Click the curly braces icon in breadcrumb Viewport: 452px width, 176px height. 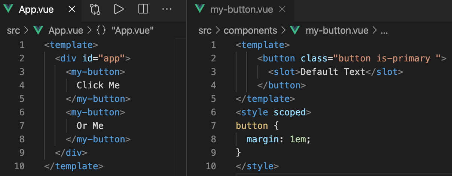point(101,30)
